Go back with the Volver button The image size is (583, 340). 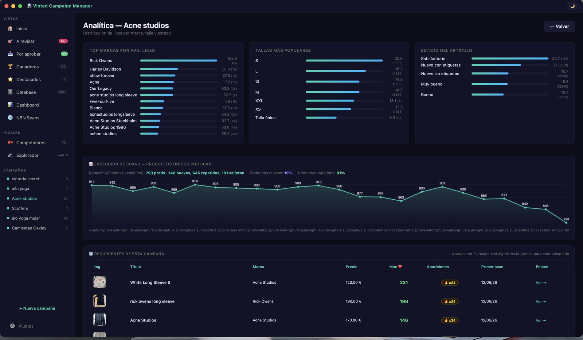click(559, 26)
